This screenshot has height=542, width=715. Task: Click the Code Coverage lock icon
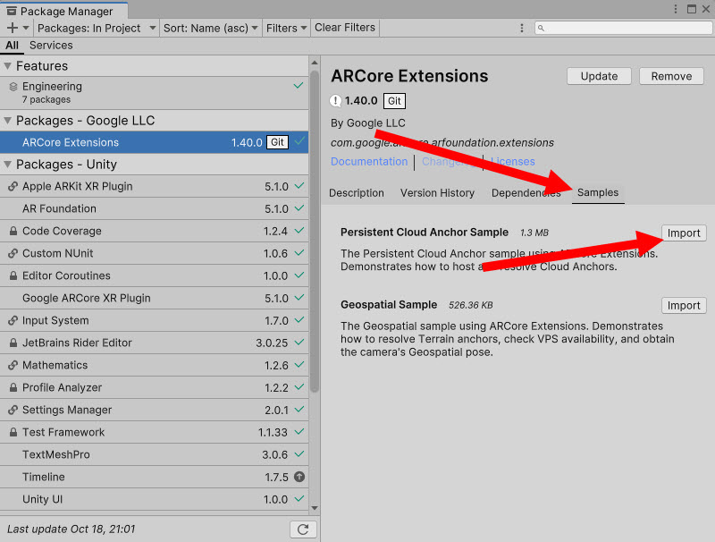[13, 231]
